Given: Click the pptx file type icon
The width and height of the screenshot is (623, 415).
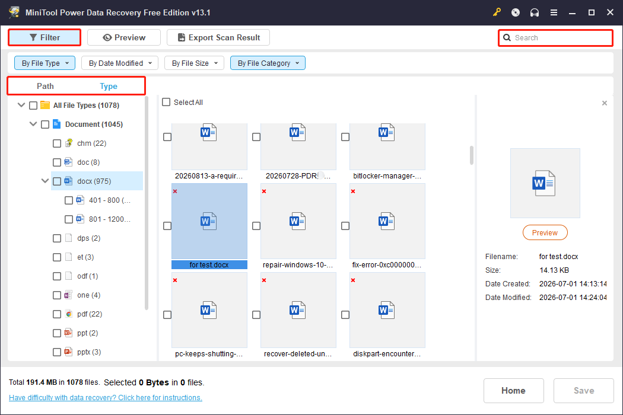Looking at the screenshot, I should [x=68, y=352].
